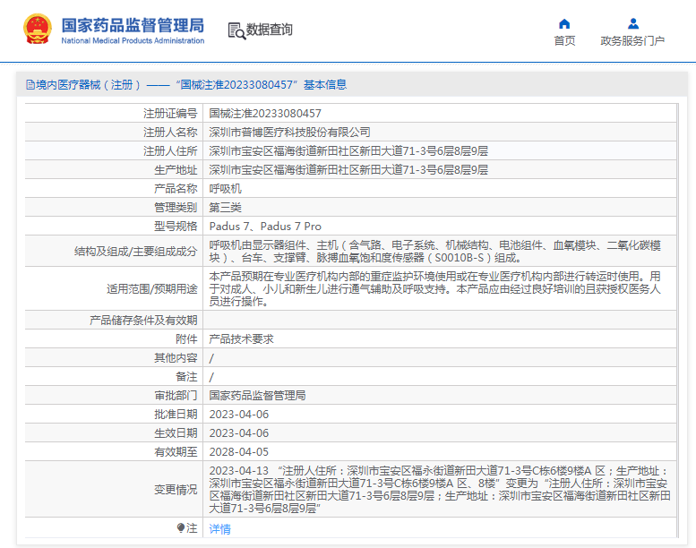
Task: Open the 详情 link in the 注 row
Action: point(219,529)
